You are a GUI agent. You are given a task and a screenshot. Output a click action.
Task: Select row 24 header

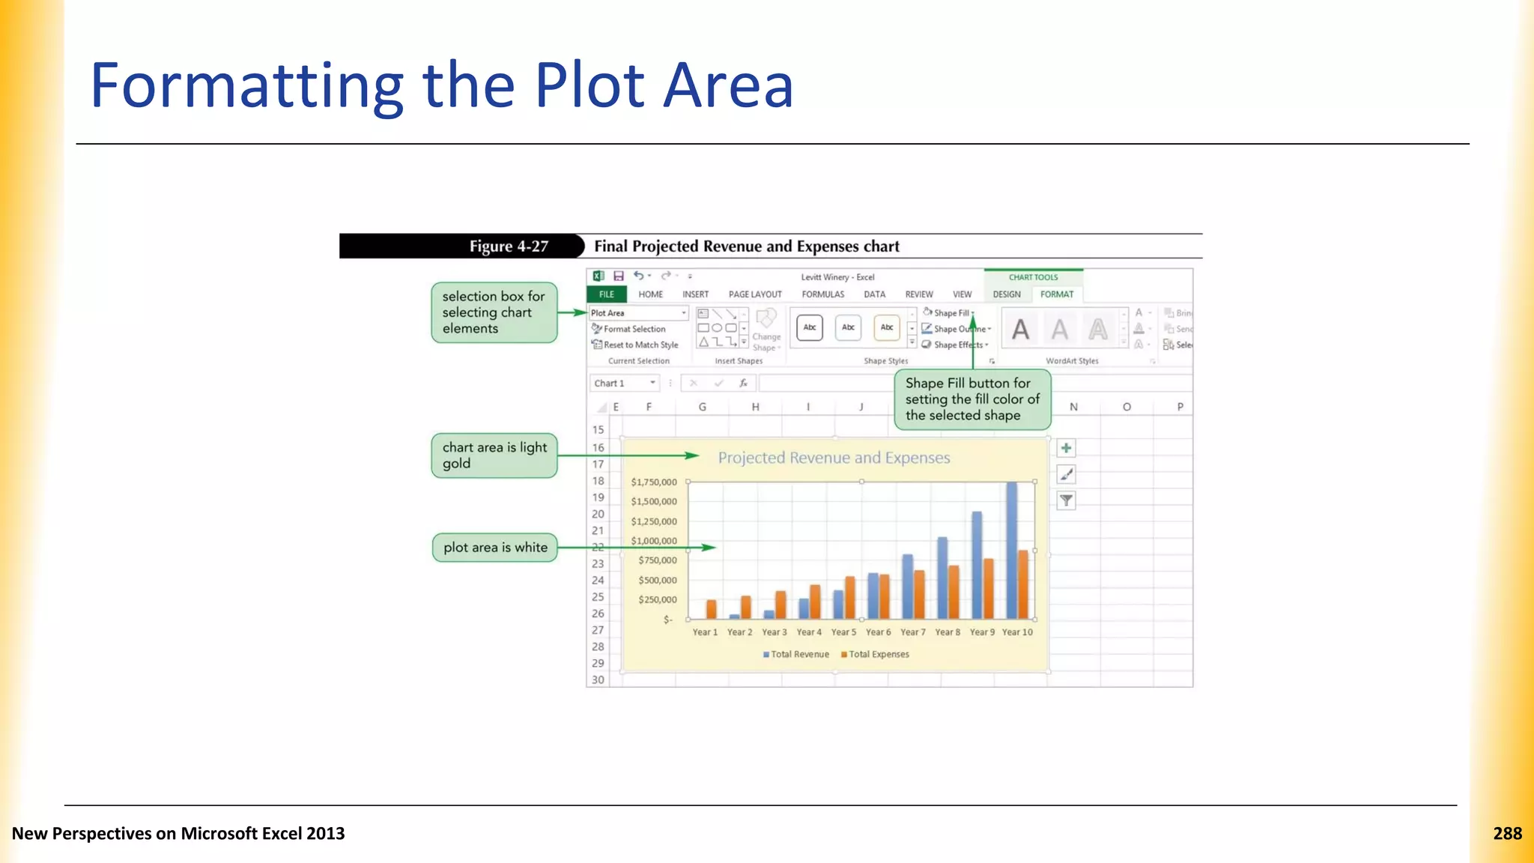[x=598, y=581]
